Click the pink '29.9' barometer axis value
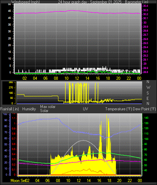 pos(146,27)
